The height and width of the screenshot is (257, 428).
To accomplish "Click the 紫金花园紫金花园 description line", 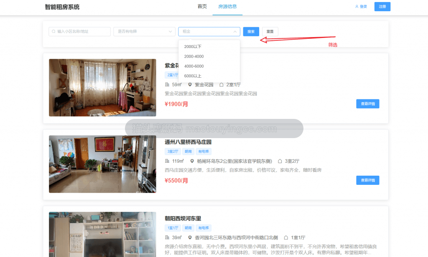I will point(211,94).
